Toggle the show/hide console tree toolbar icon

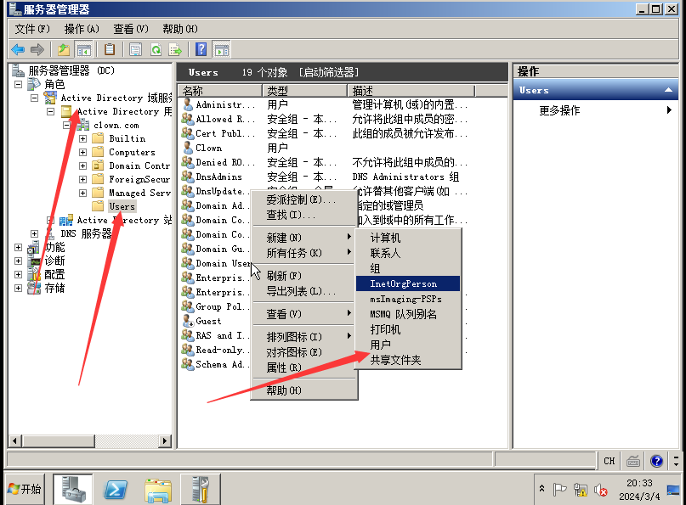coord(85,49)
